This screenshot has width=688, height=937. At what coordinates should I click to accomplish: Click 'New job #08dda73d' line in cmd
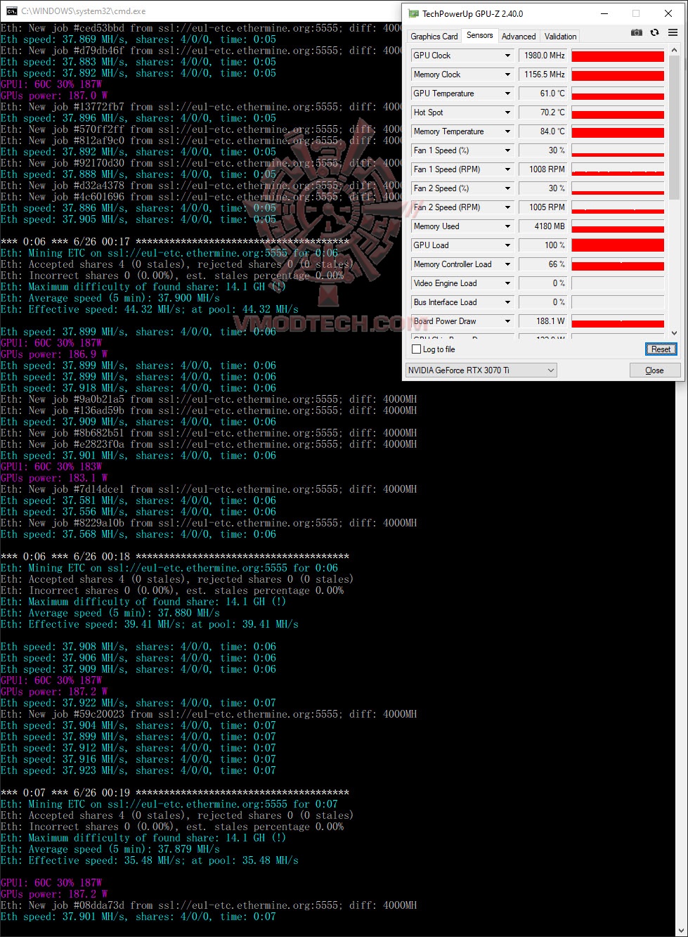coord(209,905)
